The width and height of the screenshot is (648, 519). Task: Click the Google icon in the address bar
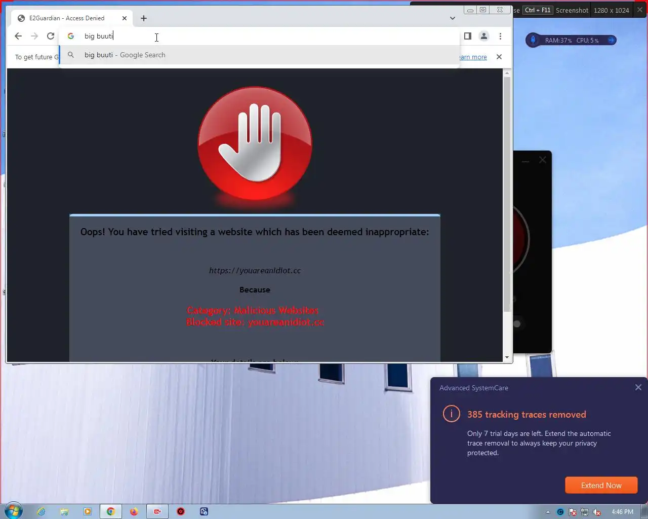point(71,36)
